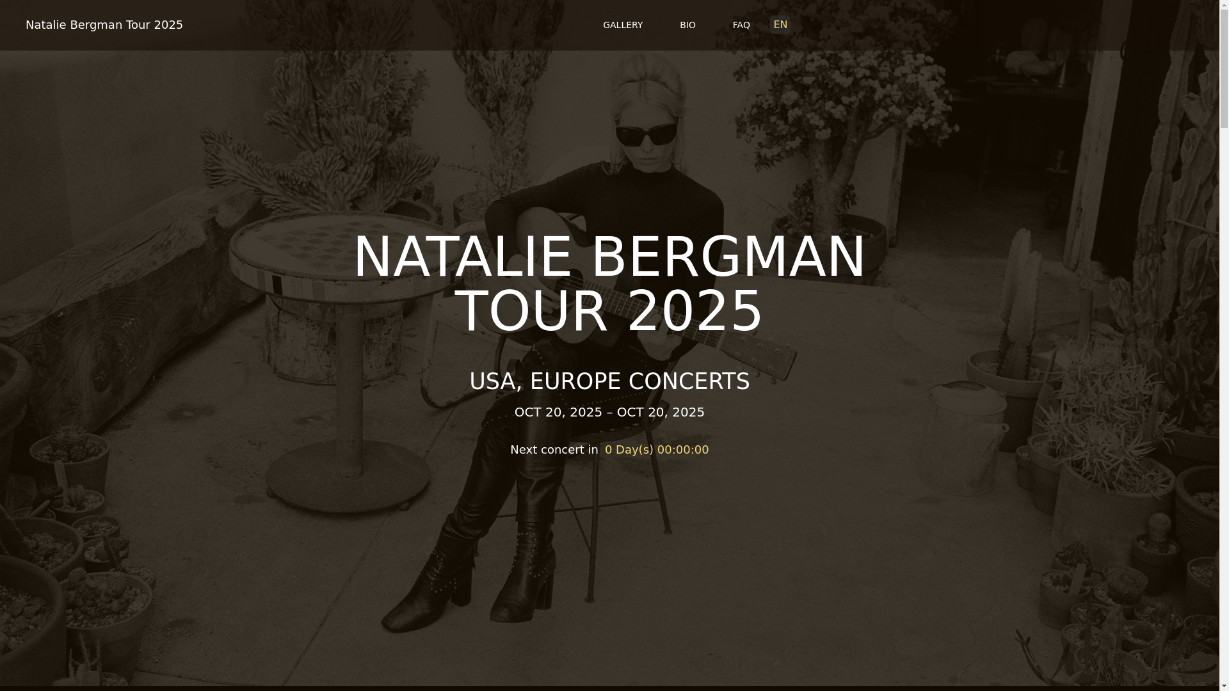Click the 'Next concert in' label
The image size is (1229, 691).
[554, 450]
